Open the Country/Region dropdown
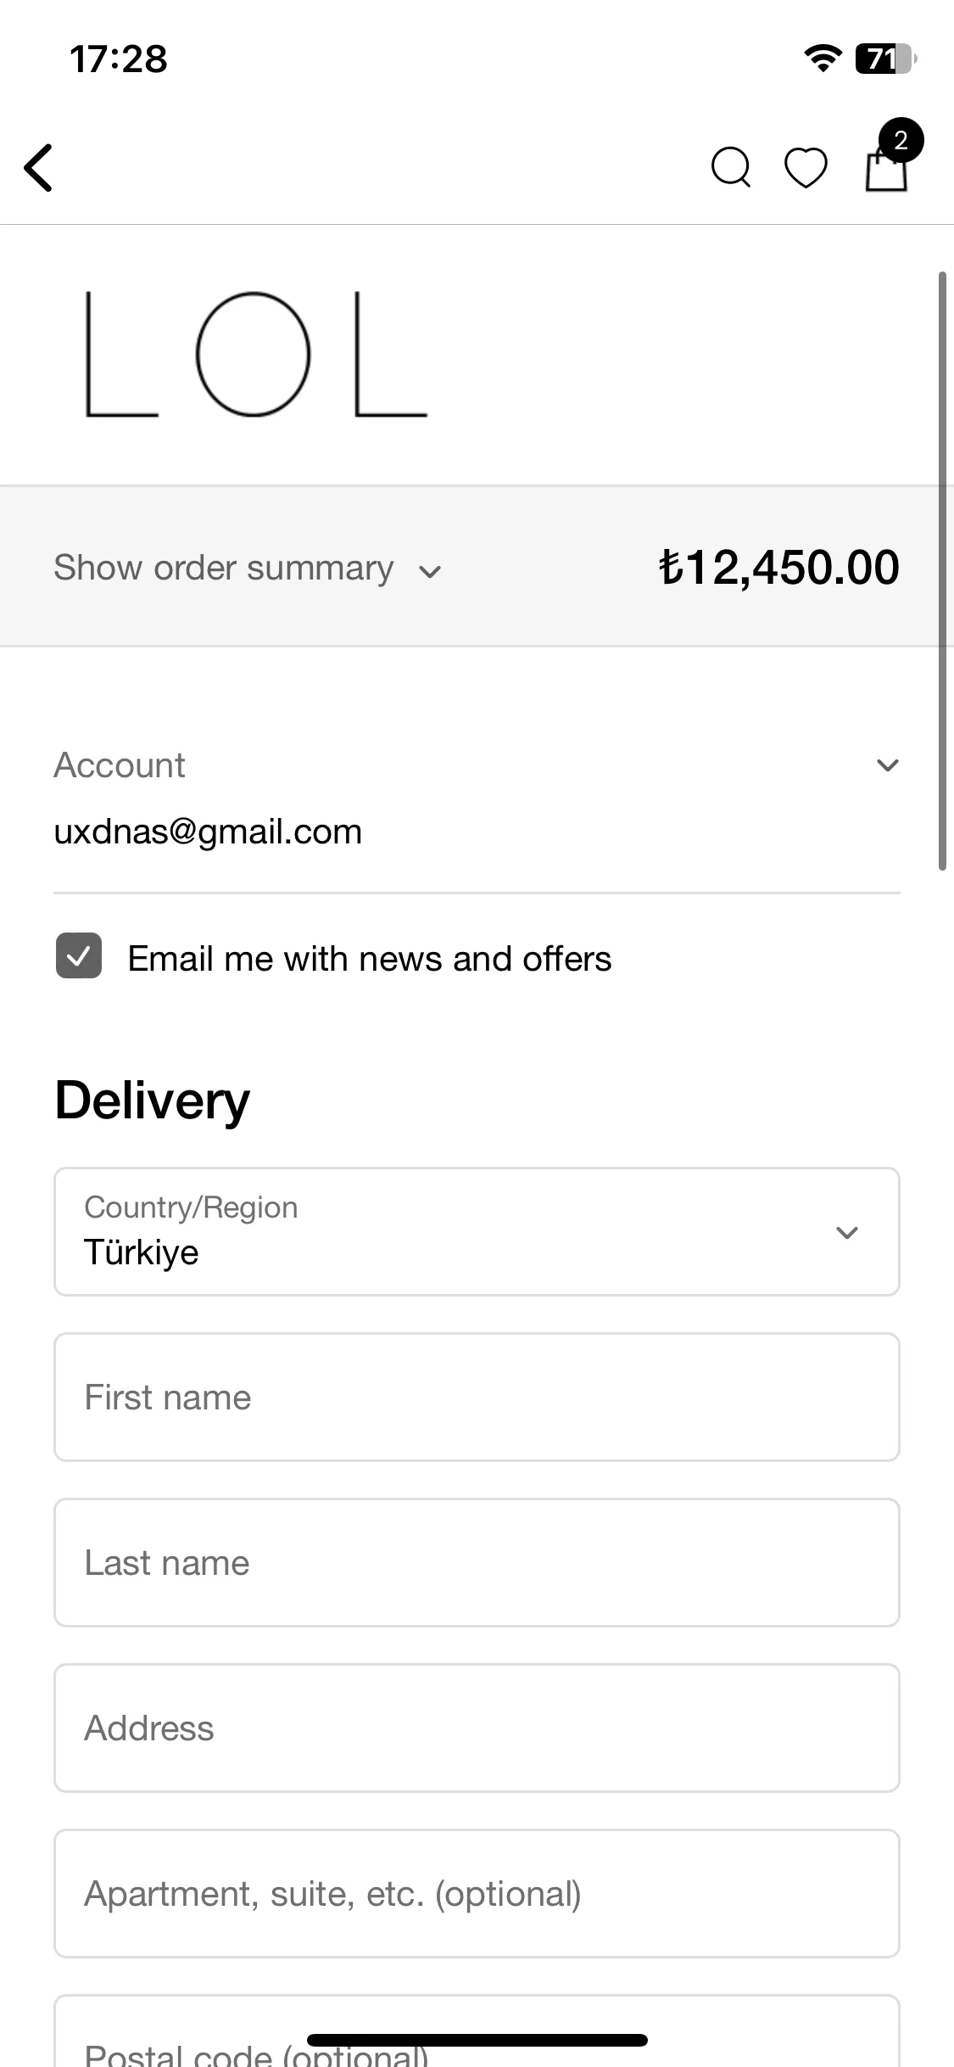Image resolution: width=954 pixels, height=2067 pixels. [x=477, y=1232]
